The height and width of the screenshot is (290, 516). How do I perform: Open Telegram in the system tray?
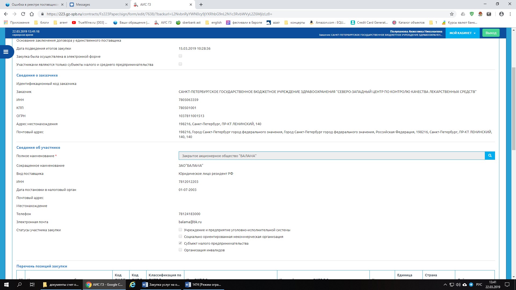(x=471, y=285)
